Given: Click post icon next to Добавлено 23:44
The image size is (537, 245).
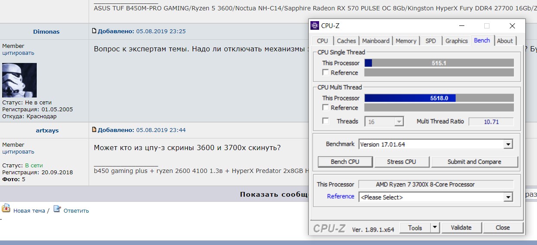Looking at the screenshot, I should click(x=94, y=130).
